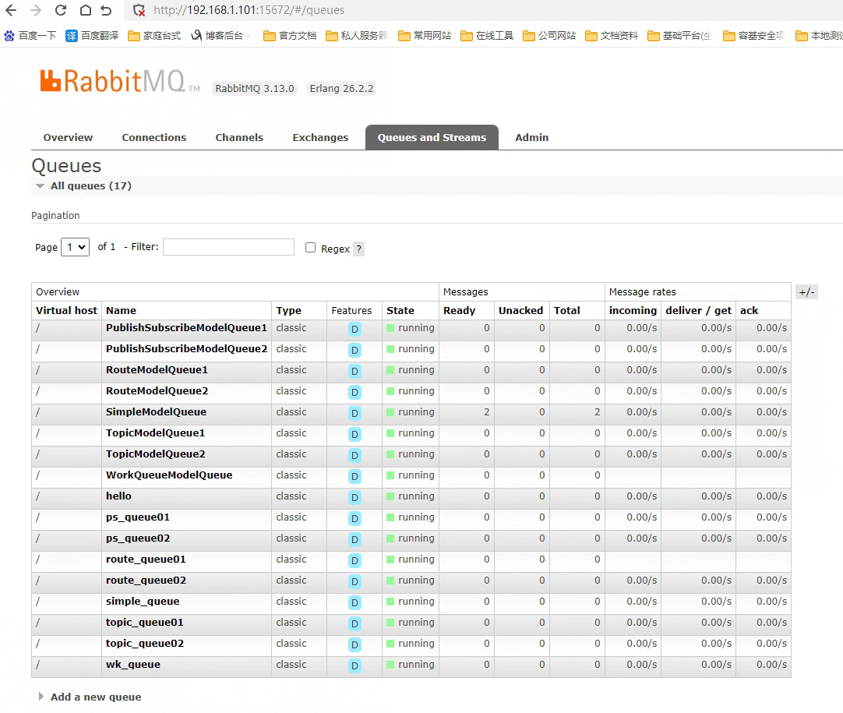Open the 常用网站 bookmarks folder

(424, 35)
